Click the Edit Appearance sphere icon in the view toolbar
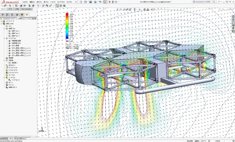The image size is (235, 142). pos(145,9)
